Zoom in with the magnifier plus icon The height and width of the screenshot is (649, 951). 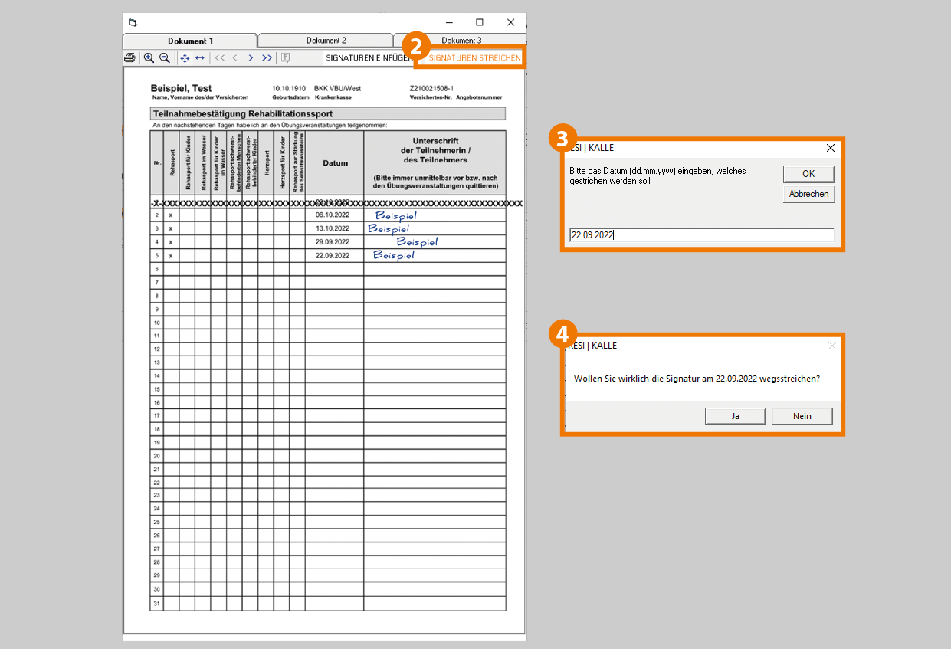pos(149,58)
